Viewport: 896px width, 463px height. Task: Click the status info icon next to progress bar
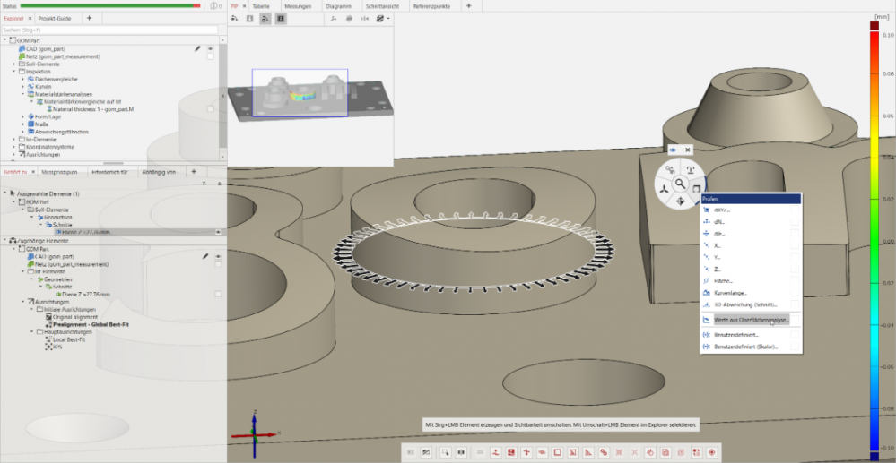[x=212, y=5]
